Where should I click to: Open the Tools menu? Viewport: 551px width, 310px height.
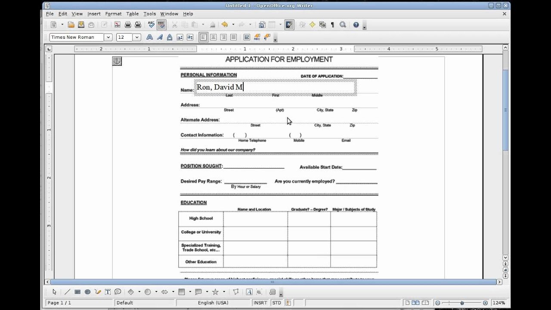(150, 14)
